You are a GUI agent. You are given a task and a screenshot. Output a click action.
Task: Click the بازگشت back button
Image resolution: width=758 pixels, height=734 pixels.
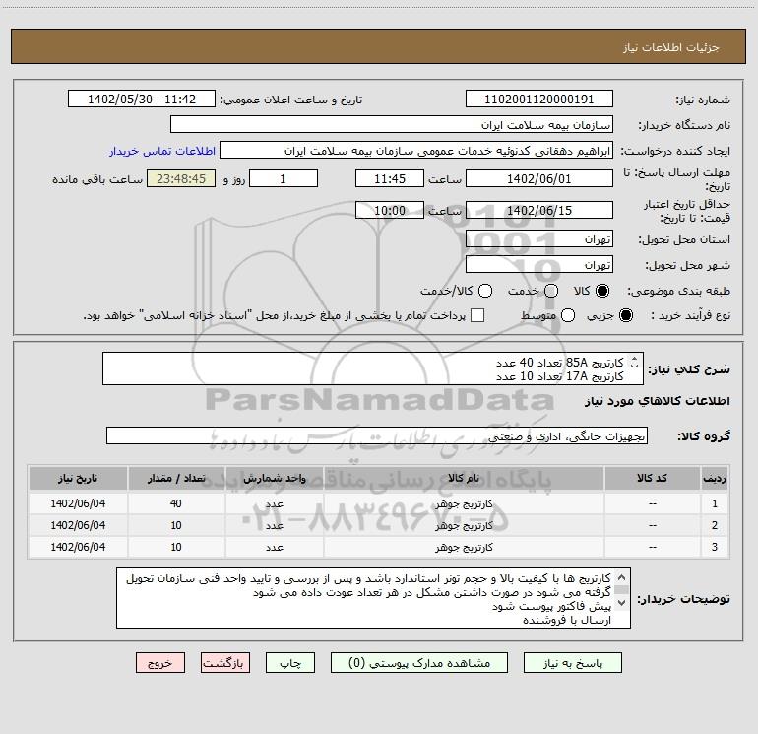(x=225, y=663)
